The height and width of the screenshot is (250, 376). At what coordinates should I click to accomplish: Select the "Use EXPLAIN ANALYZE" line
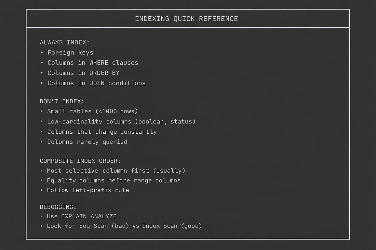(x=82, y=217)
